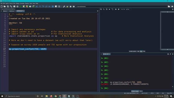Change to the parent directory

point(172,7)
